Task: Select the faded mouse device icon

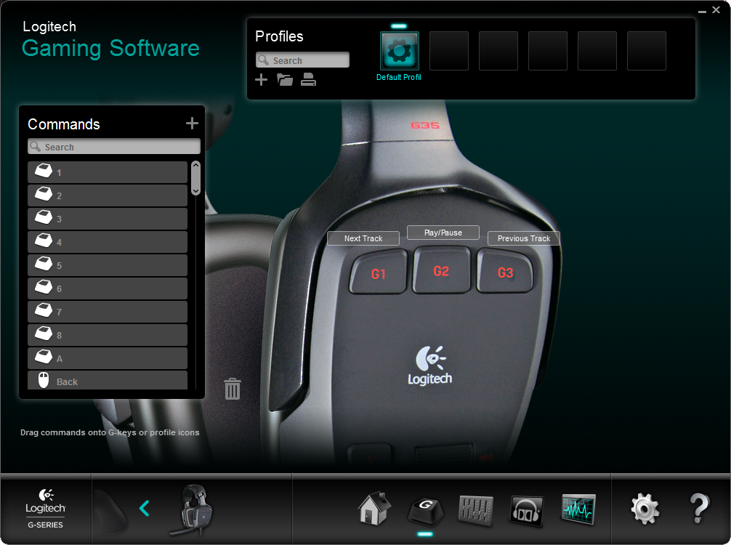Action: pos(110,511)
